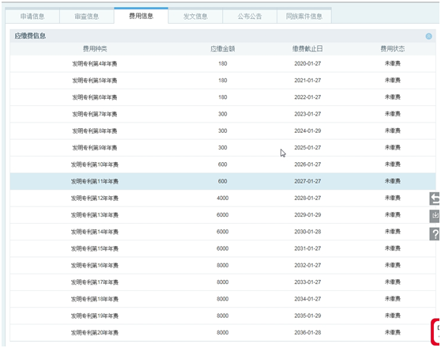Click the deadline 2020-01-27
The width and height of the screenshot is (441, 348).
point(307,63)
